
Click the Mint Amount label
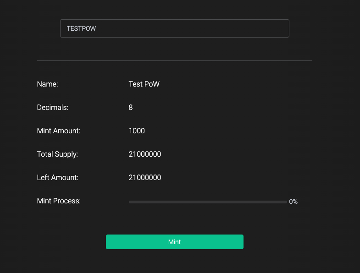[58, 131]
